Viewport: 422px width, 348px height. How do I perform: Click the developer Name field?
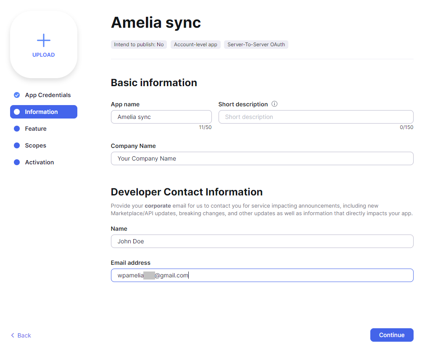262,241
